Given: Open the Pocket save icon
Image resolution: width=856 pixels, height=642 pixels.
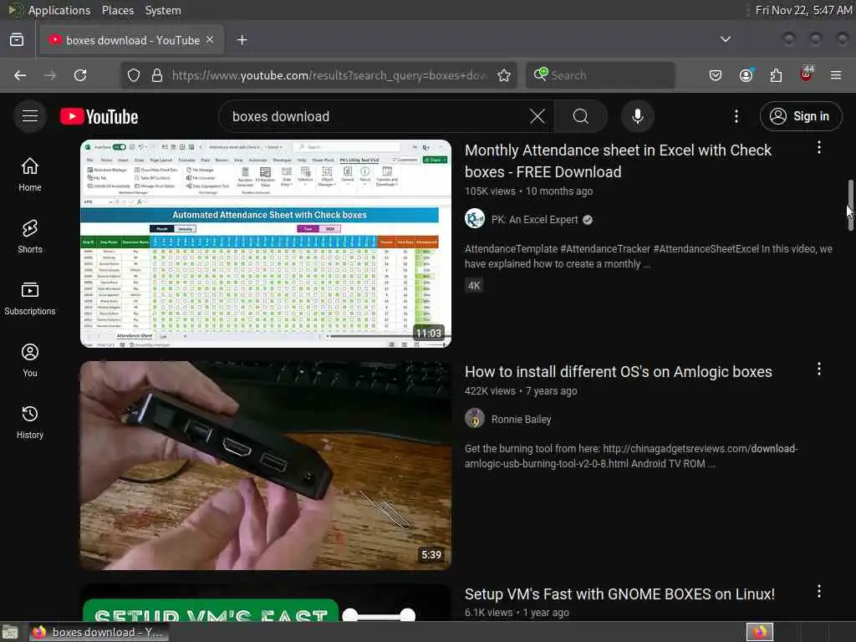Looking at the screenshot, I should point(716,75).
